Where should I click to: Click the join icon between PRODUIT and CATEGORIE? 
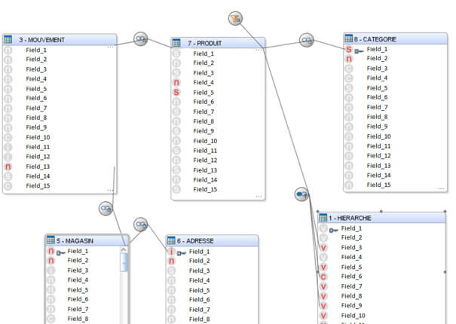click(x=306, y=40)
